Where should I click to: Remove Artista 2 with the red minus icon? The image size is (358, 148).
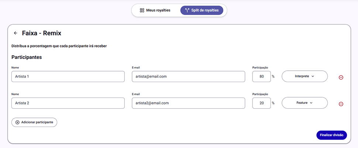click(341, 104)
